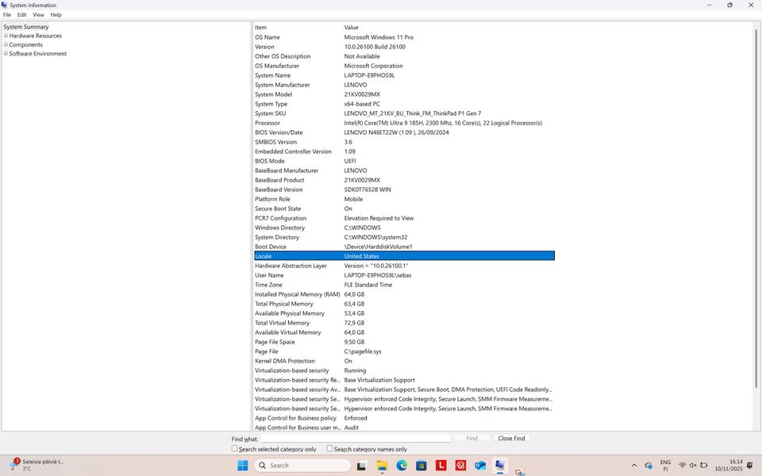Open the cloud sync tray icon
Screen dimensions: 762x476
[648, 466]
